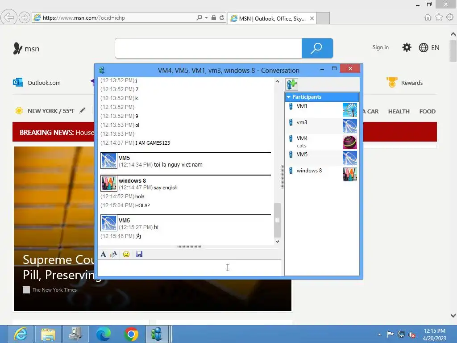Click VM1 ferris wheel avatar thumbnail
This screenshot has width=457, height=343.
[x=350, y=110]
